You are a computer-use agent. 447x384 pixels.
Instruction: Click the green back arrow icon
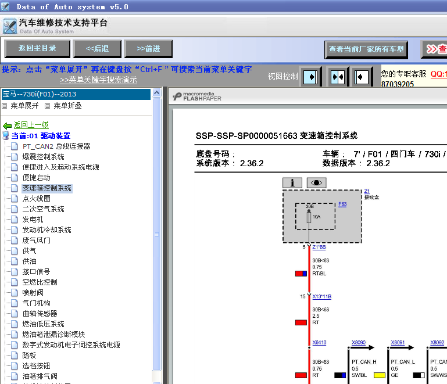coord(7,125)
